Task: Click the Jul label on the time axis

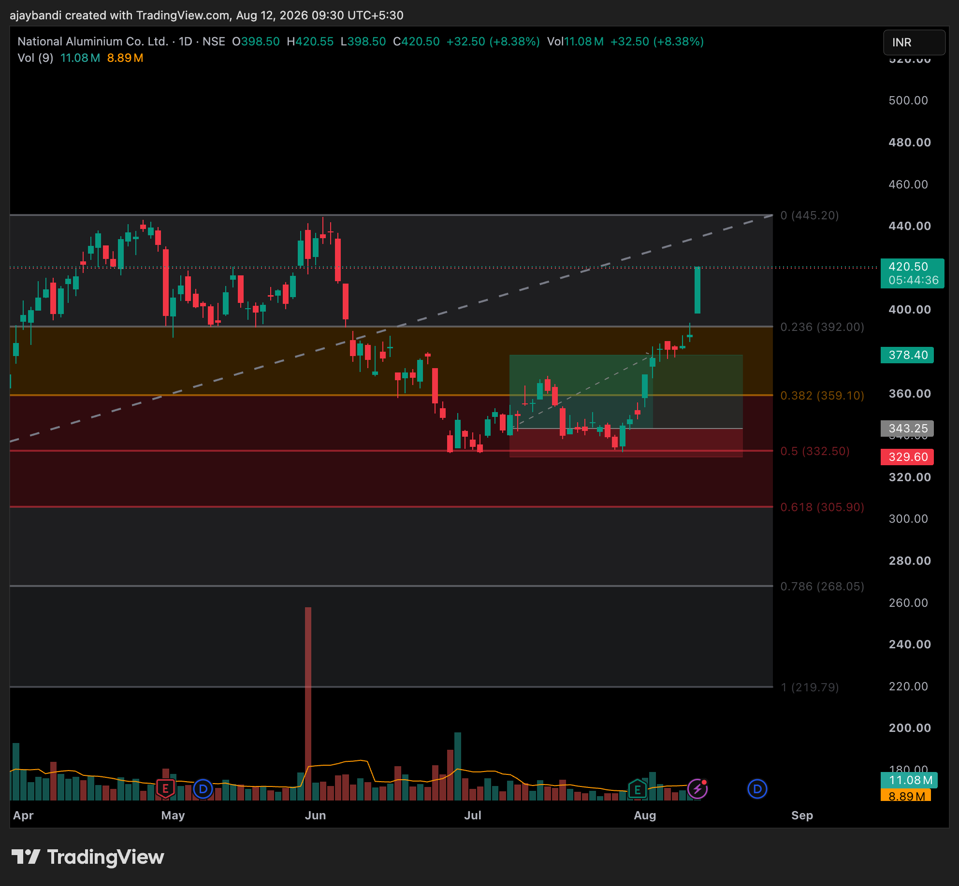Action: click(x=473, y=815)
